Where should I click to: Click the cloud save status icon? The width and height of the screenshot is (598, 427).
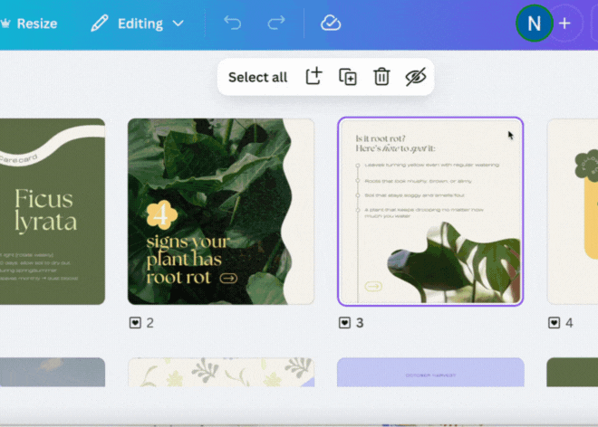[331, 24]
